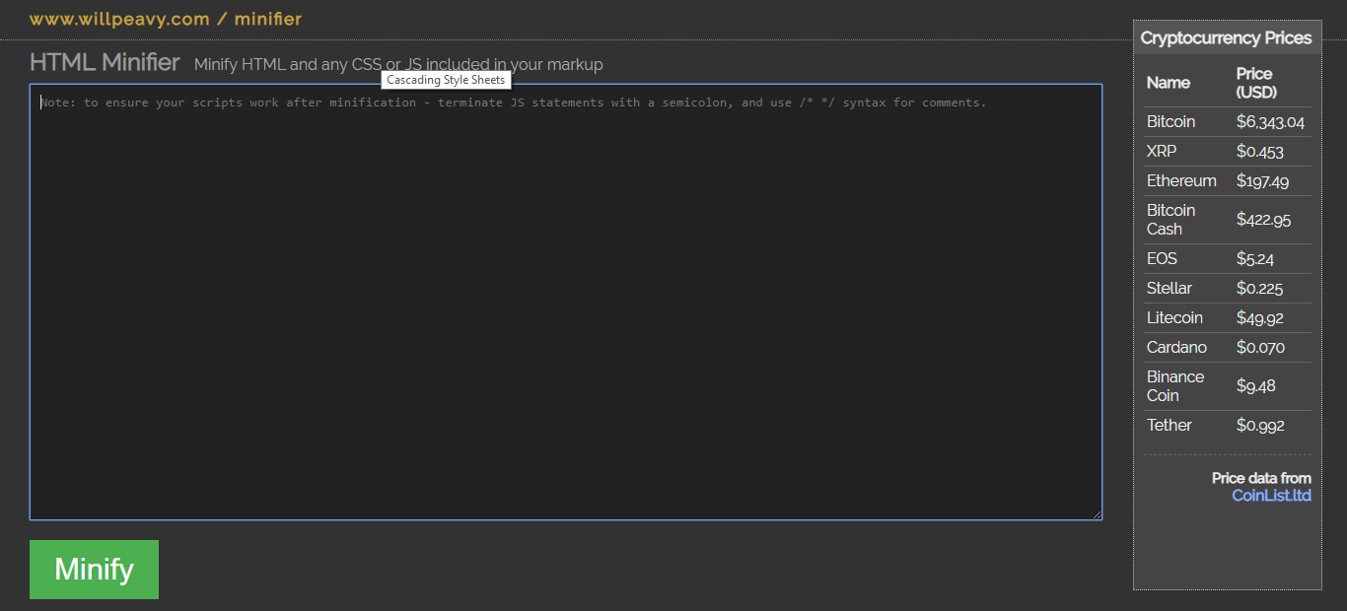Select the $9.48 price value

point(1255,386)
